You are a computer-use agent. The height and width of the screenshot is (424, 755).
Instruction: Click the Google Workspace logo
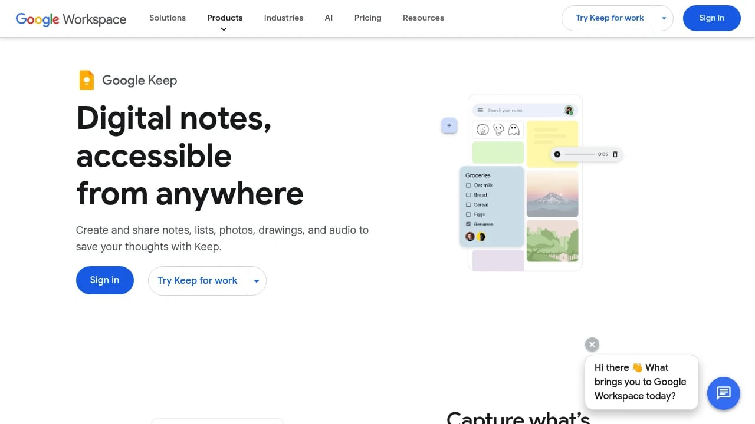(70, 18)
